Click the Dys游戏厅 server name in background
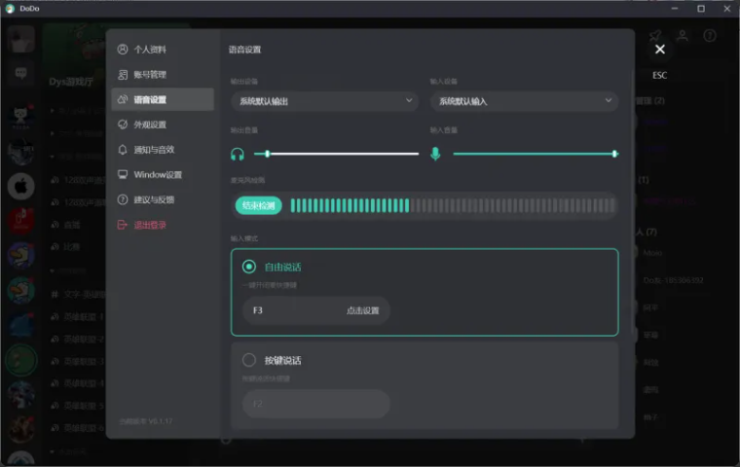740x467 pixels. click(x=71, y=82)
